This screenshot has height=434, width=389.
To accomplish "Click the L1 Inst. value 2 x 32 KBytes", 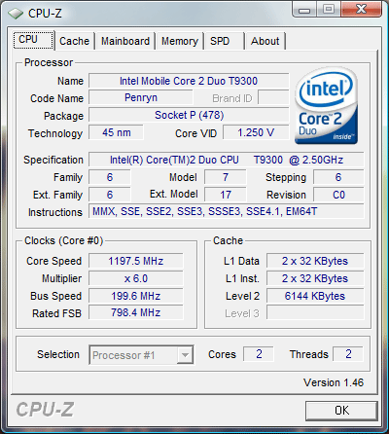I will (x=315, y=278).
